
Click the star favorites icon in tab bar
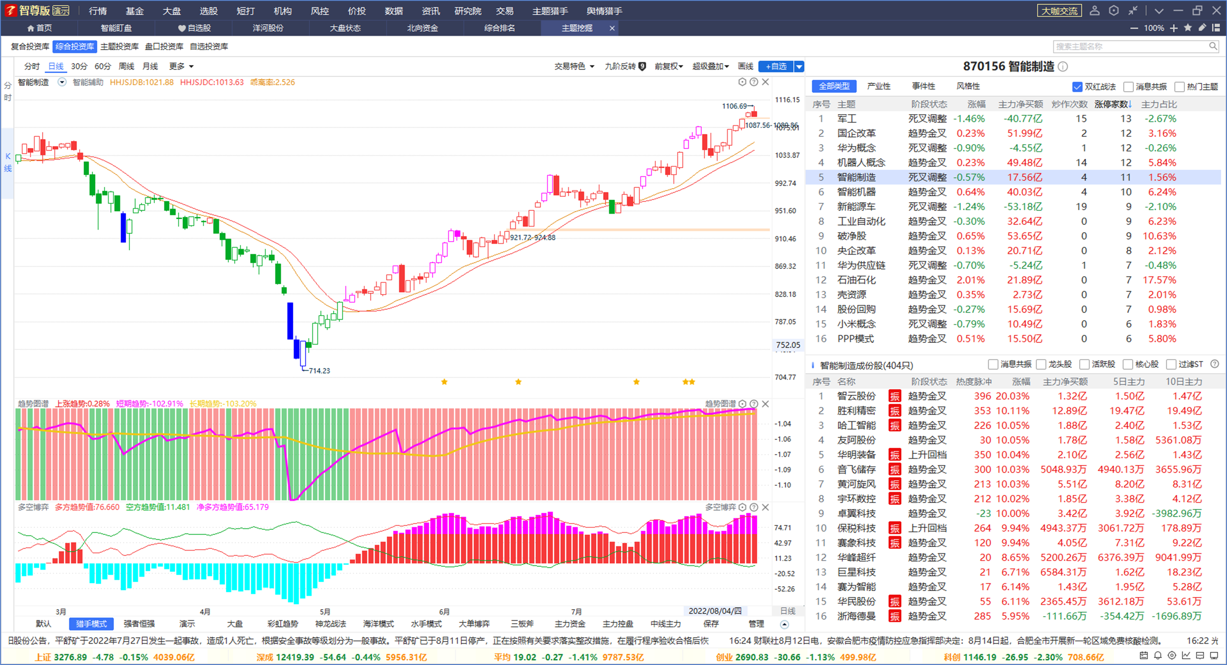1188,28
